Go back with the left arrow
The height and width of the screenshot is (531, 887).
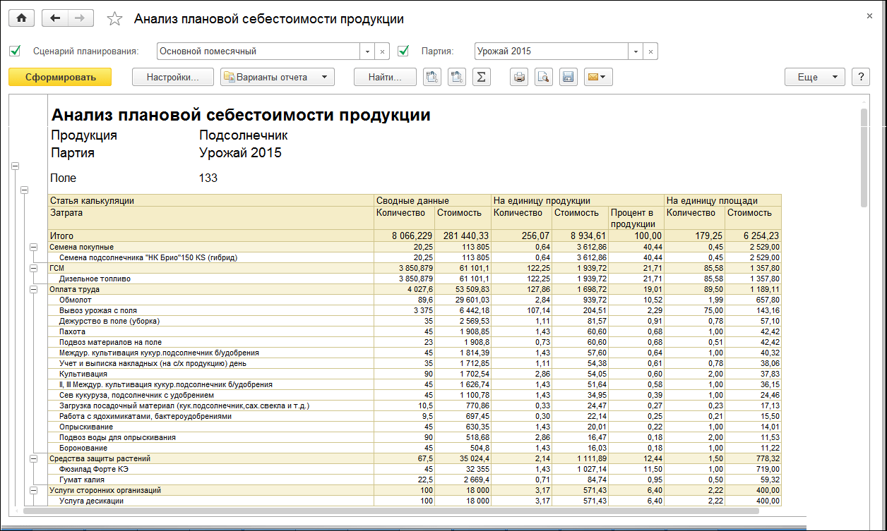[55, 19]
